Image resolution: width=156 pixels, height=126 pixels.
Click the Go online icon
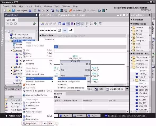click(x=71, y=10)
